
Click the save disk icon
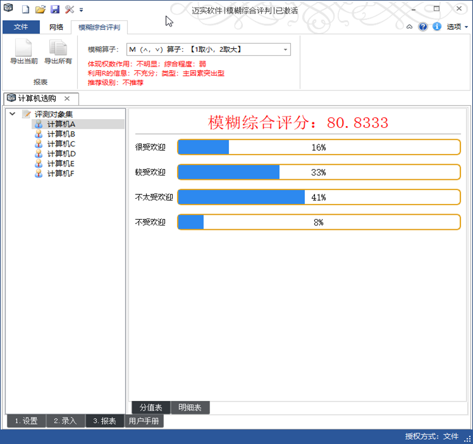[x=55, y=10]
